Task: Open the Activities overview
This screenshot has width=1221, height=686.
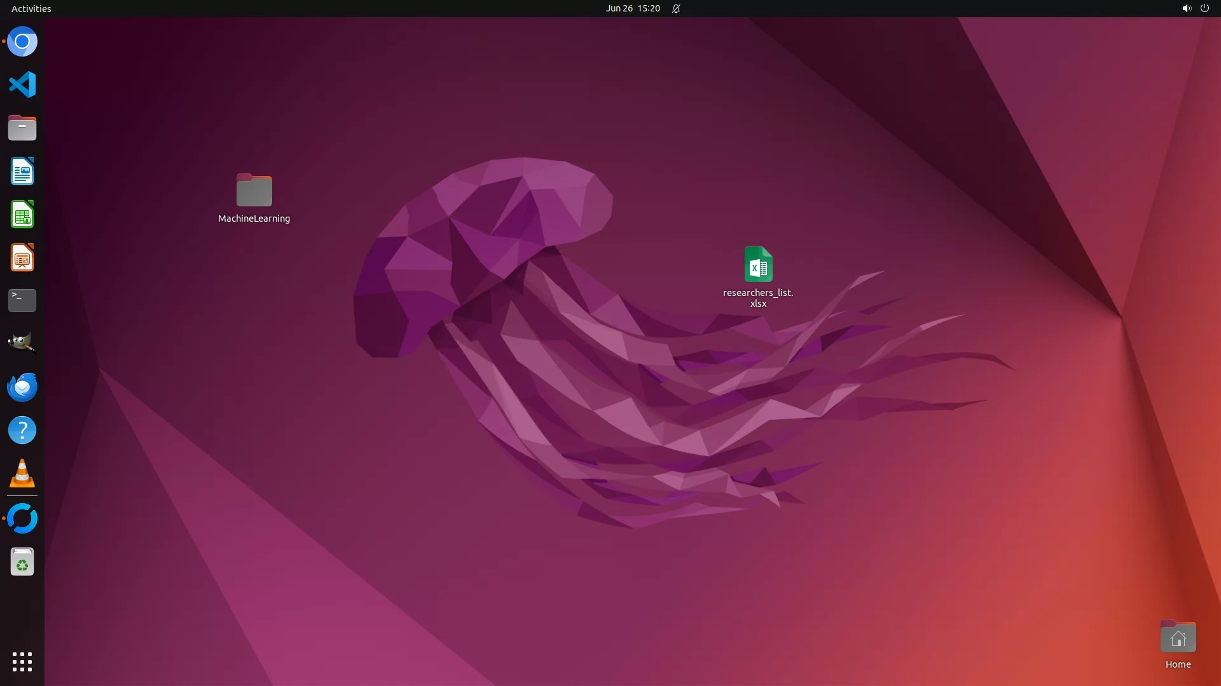Action: point(31,8)
